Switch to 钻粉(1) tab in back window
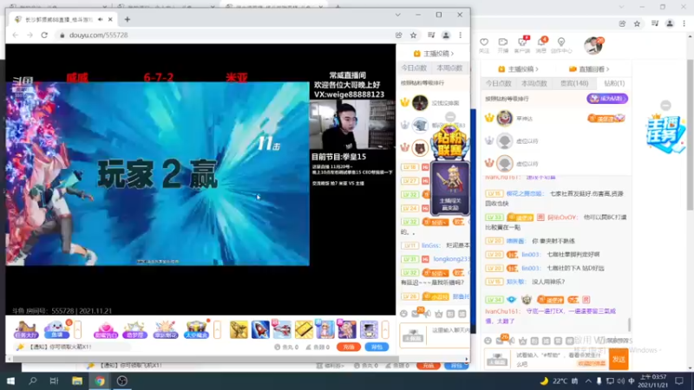Screen dimensions: 694x390 pos(614,83)
